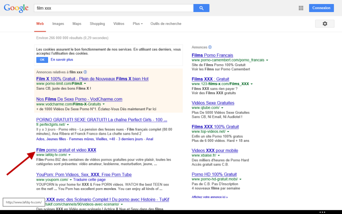Switch to the Images tab
342x214 pixels.
click(x=58, y=24)
